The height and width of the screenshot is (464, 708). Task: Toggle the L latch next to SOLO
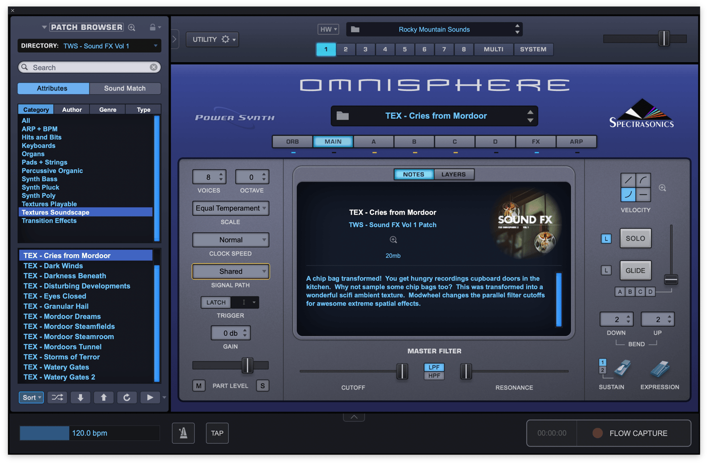pyautogui.click(x=607, y=239)
